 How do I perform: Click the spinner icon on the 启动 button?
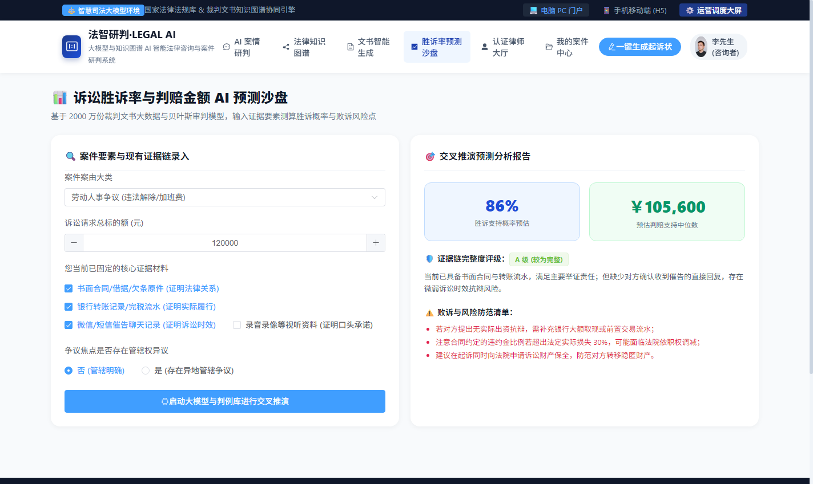tap(164, 401)
